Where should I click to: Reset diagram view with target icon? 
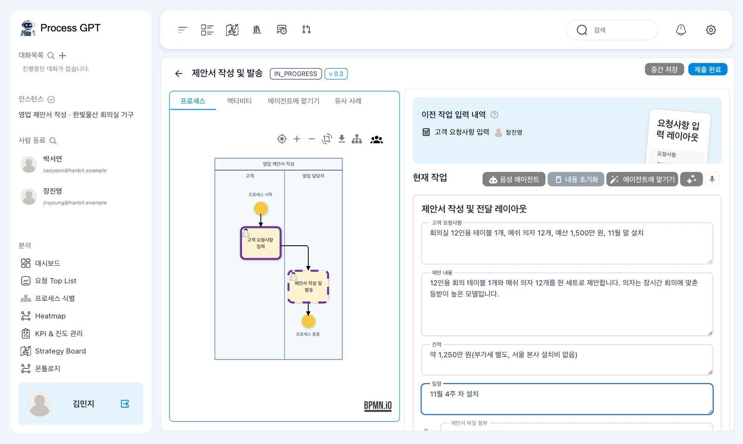click(282, 139)
